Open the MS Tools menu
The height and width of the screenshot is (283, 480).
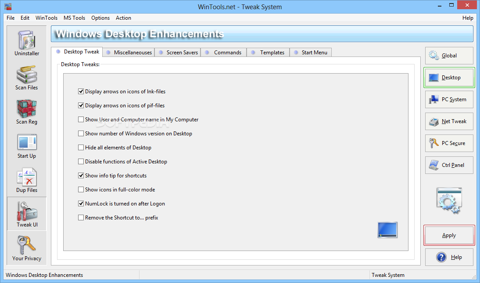[75, 18]
